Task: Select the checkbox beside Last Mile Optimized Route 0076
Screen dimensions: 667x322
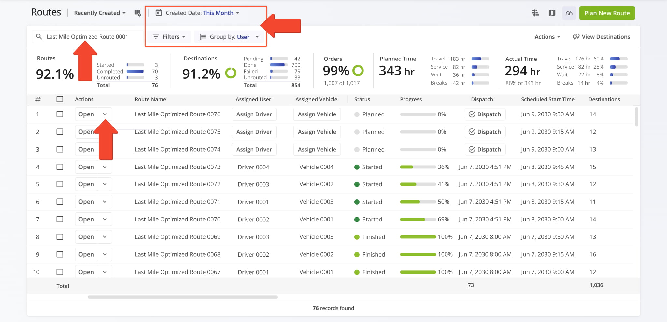Action: point(60,114)
